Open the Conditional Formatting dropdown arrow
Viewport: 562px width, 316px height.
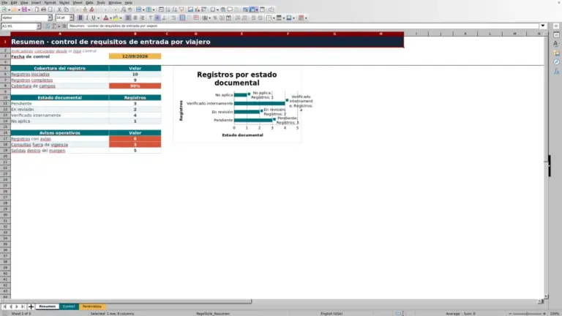pos(306,18)
